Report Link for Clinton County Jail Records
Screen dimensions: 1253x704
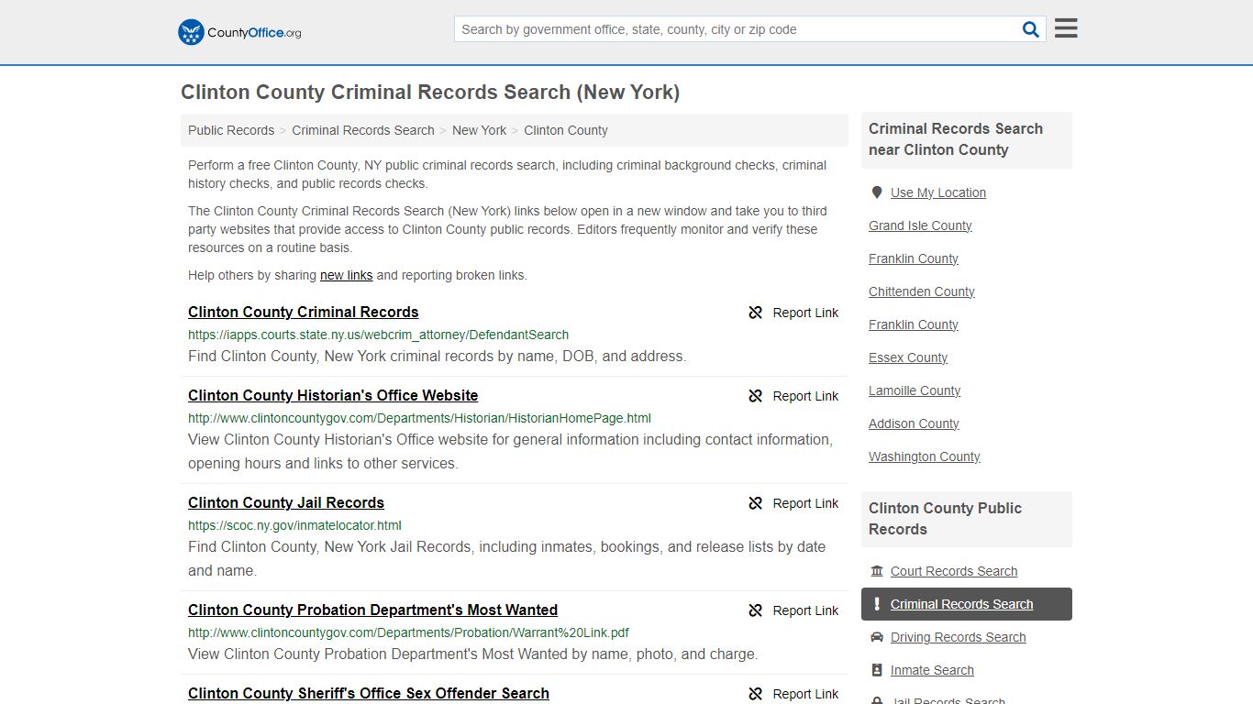805,503
